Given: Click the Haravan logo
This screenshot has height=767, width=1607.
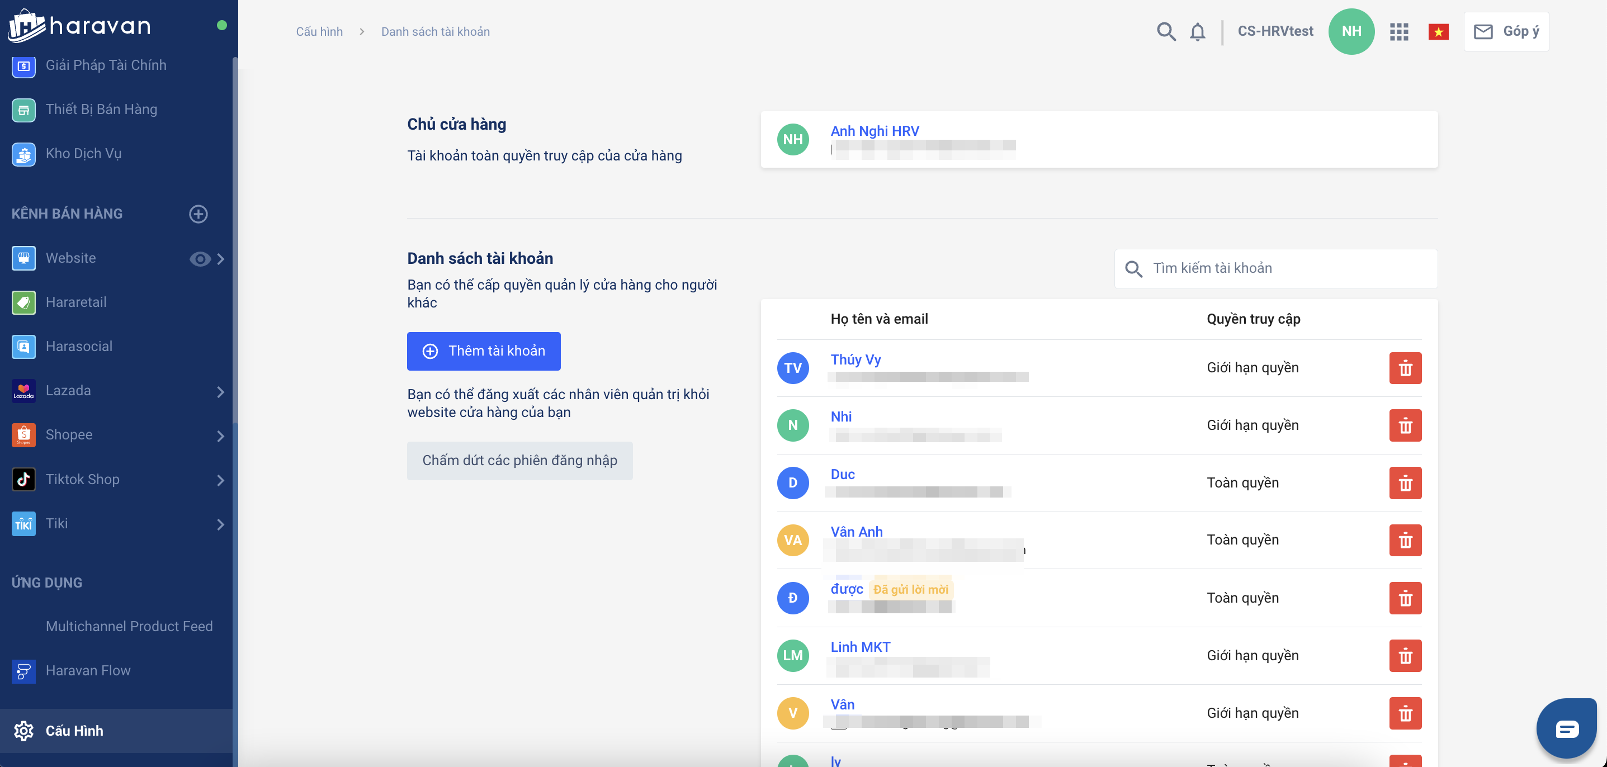Looking at the screenshot, I should coord(79,26).
